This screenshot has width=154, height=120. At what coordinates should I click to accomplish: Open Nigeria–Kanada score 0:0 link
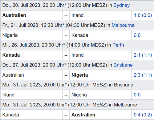coord(137,35)
